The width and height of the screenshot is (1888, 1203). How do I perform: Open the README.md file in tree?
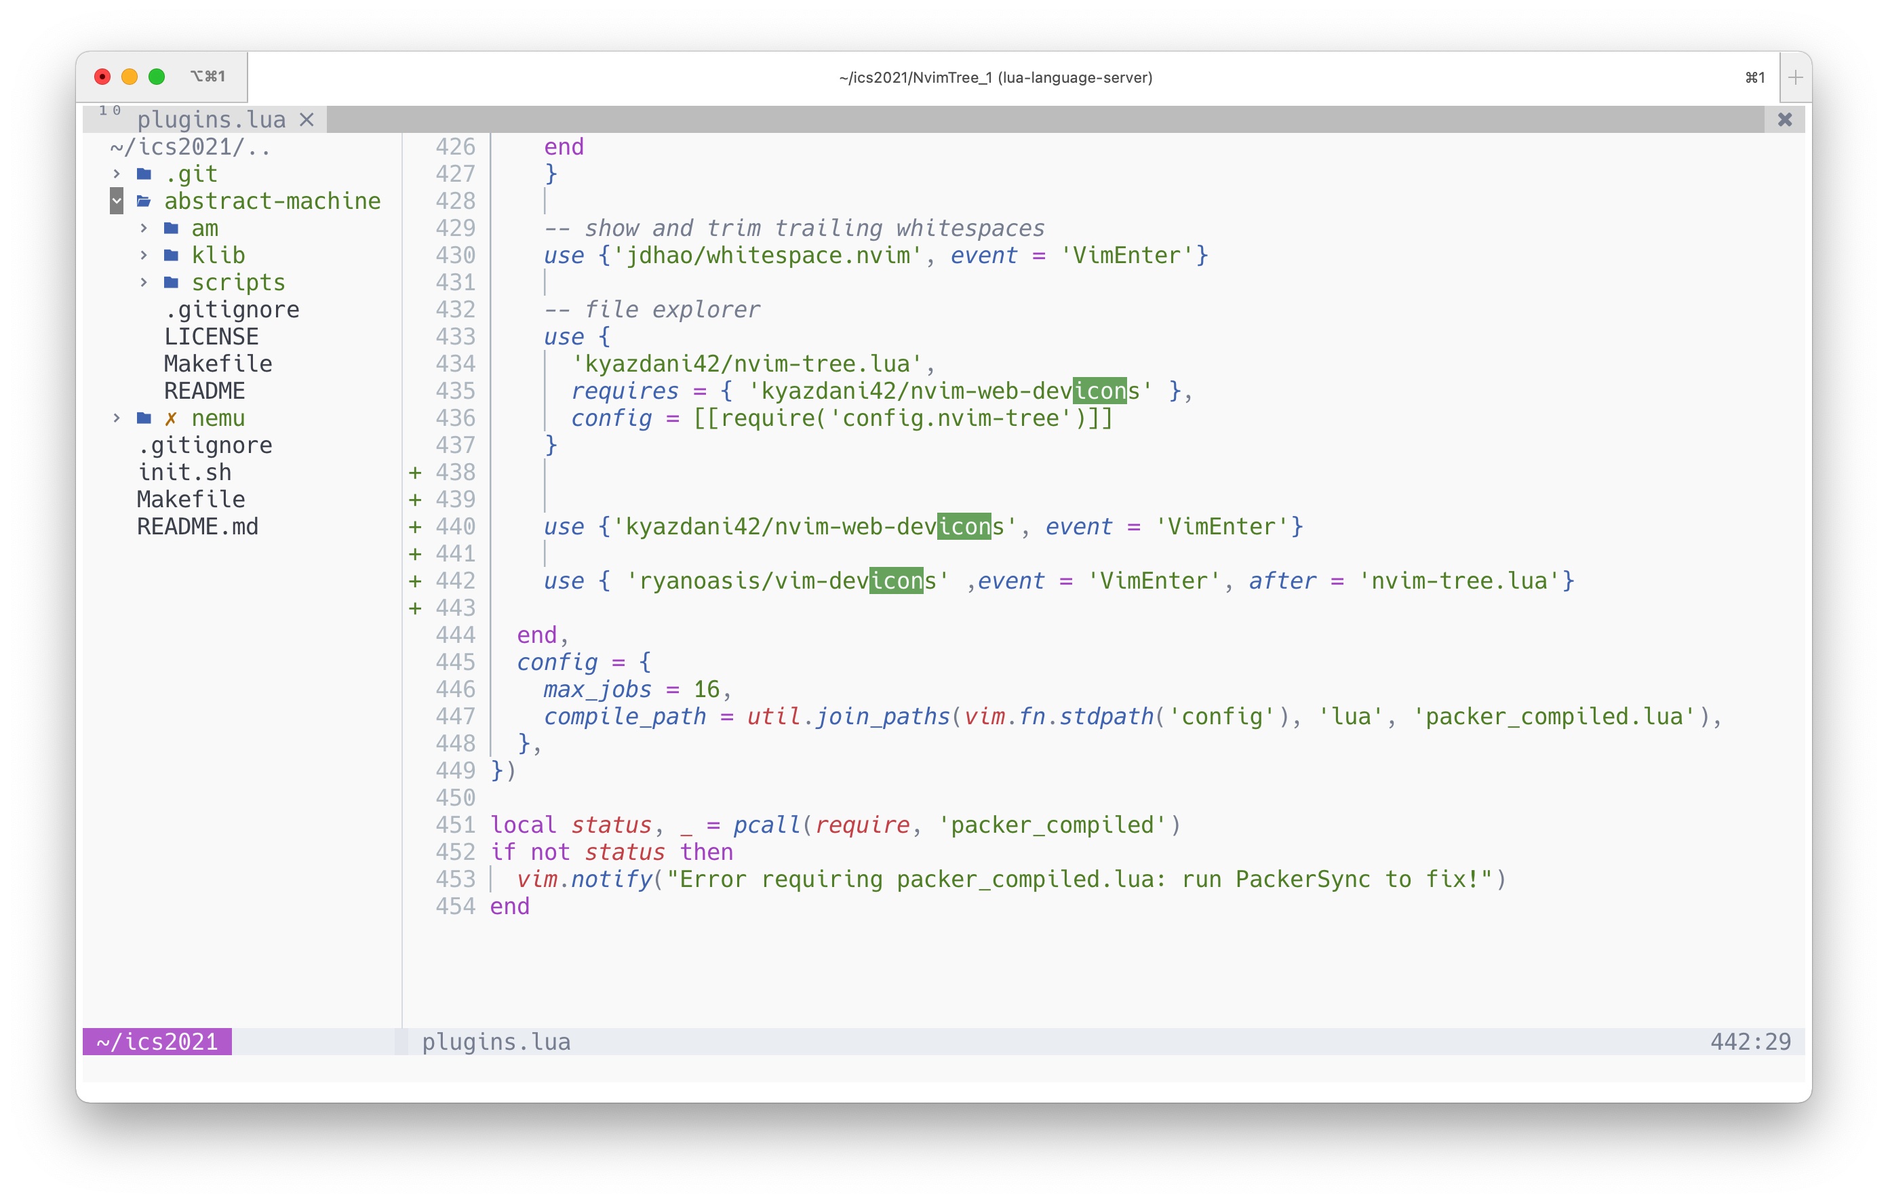(x=197, y=527)
